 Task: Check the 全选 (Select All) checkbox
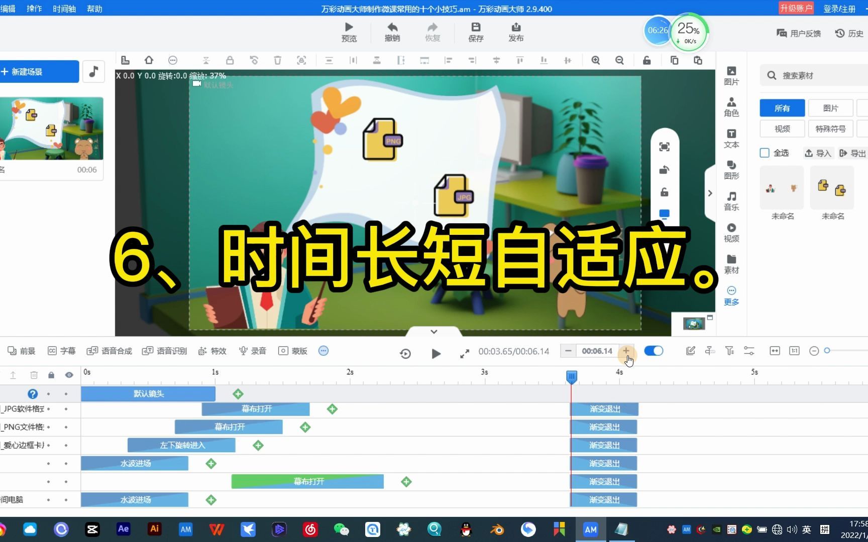click(765, 153)
